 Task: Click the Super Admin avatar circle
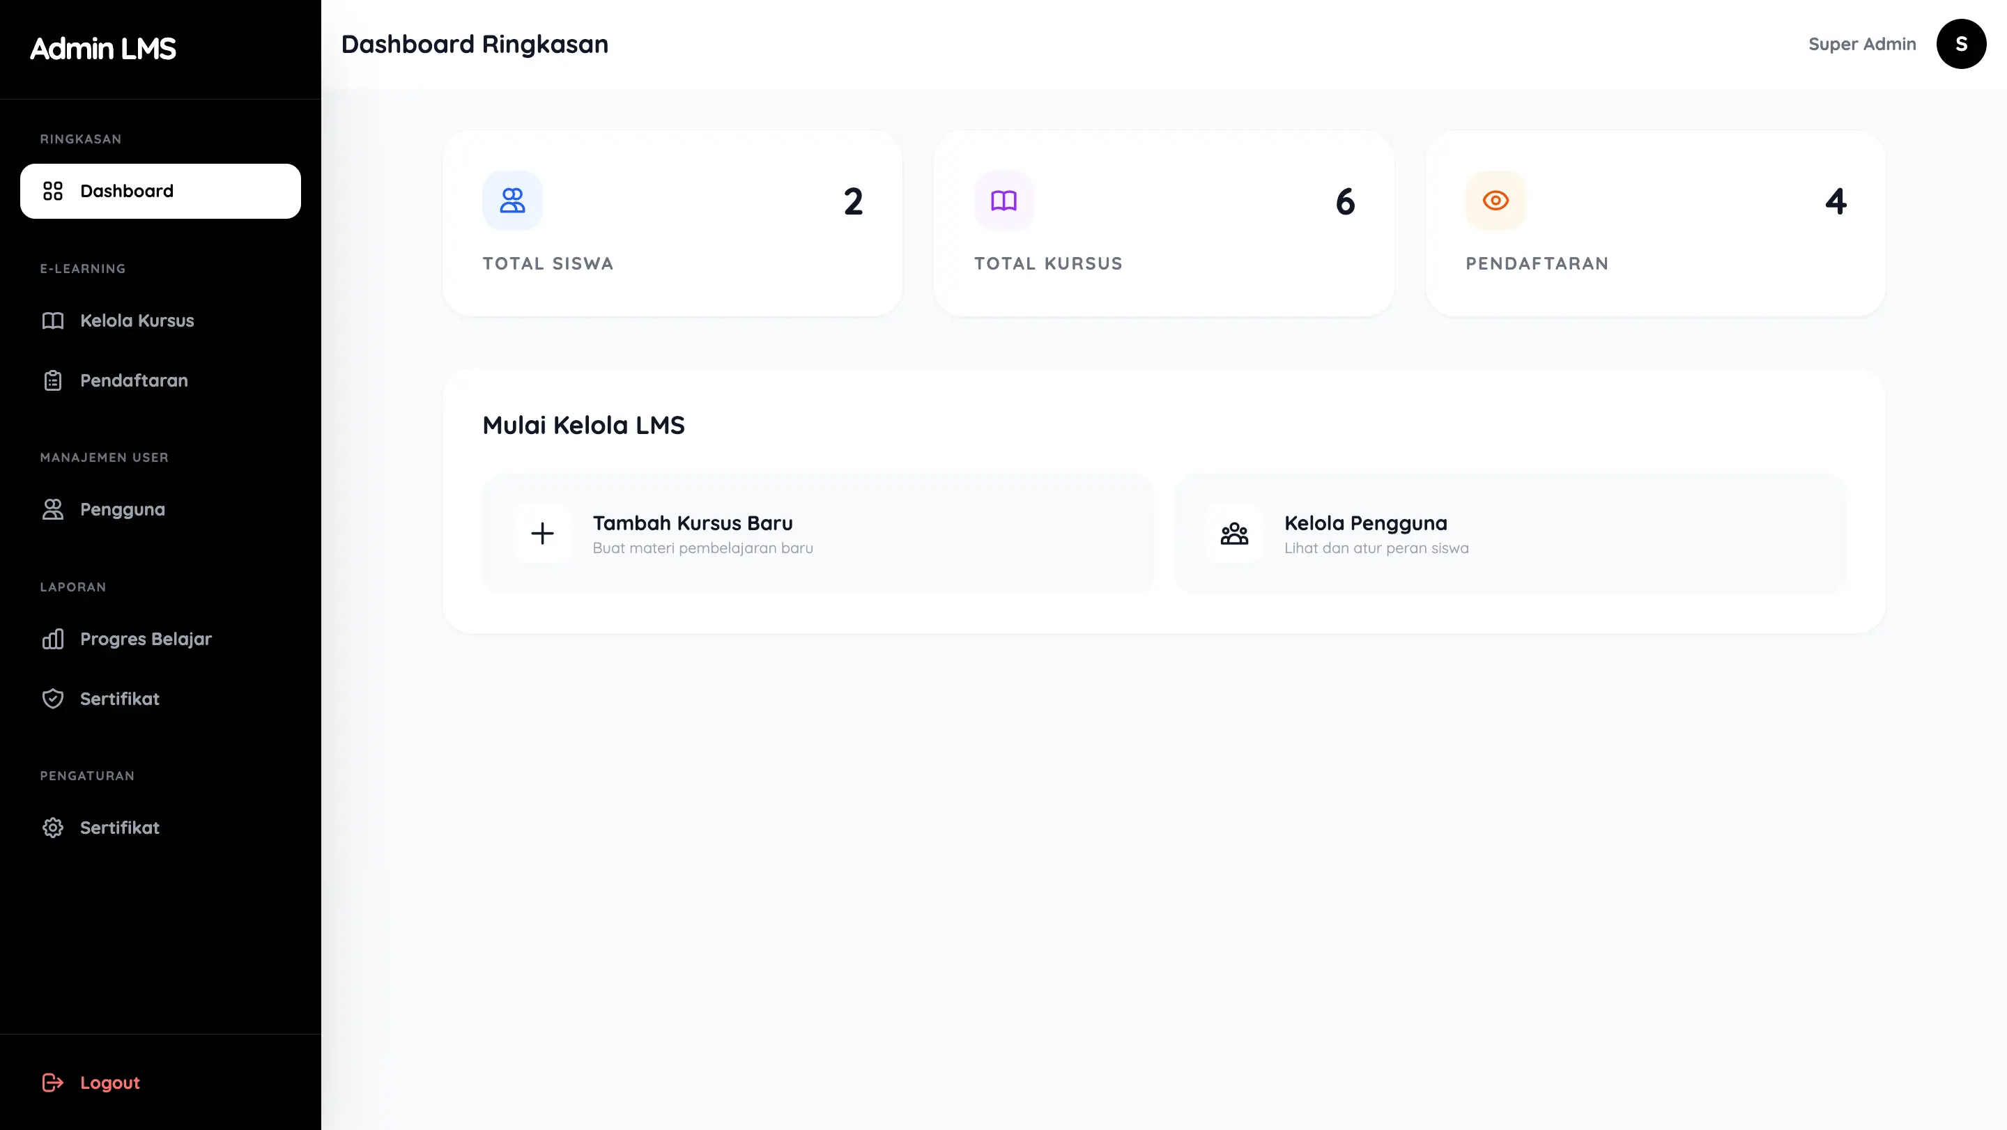pos(1960,45)
